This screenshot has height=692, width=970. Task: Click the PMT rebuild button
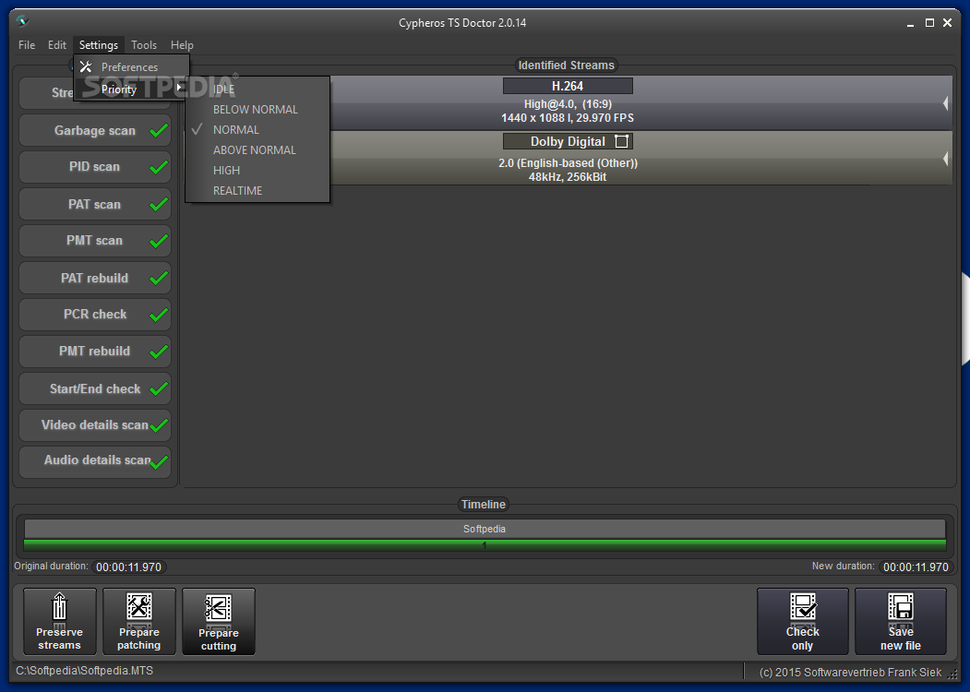point(95,352)
